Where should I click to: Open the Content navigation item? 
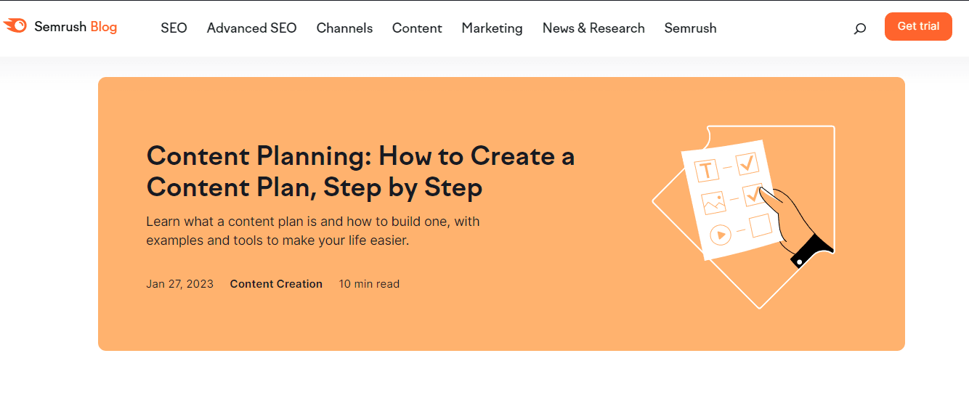click(x=417, y=28)
